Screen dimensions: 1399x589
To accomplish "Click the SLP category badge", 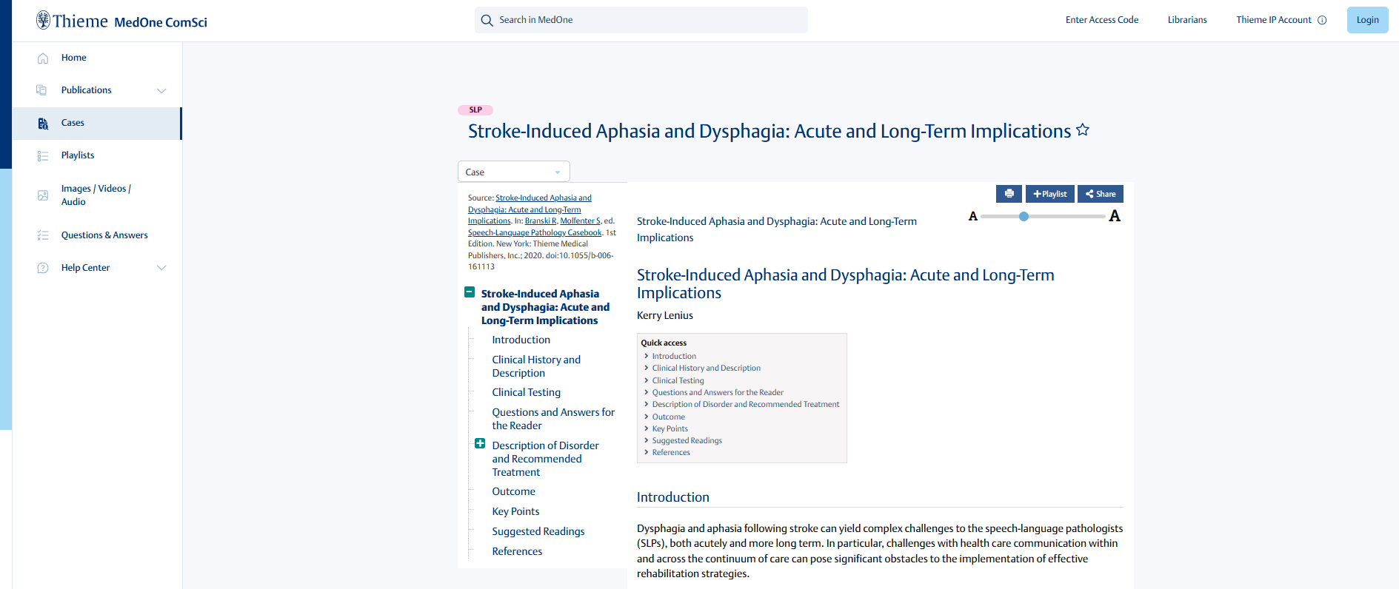I will point(475,110).
